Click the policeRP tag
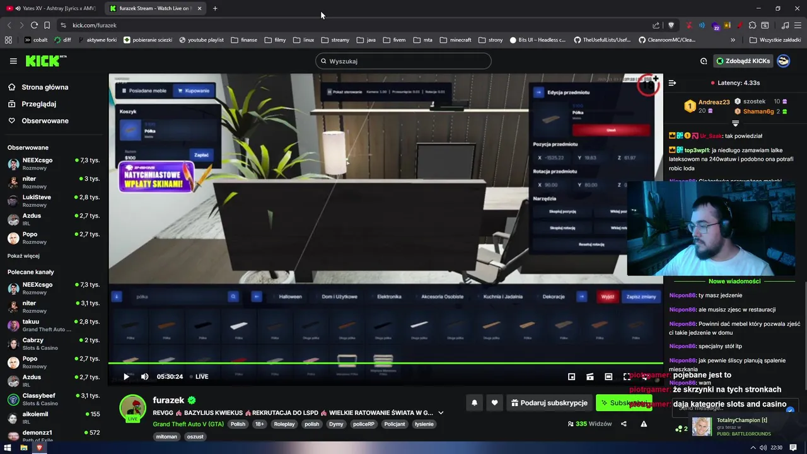807x454 pixels. 364,424
